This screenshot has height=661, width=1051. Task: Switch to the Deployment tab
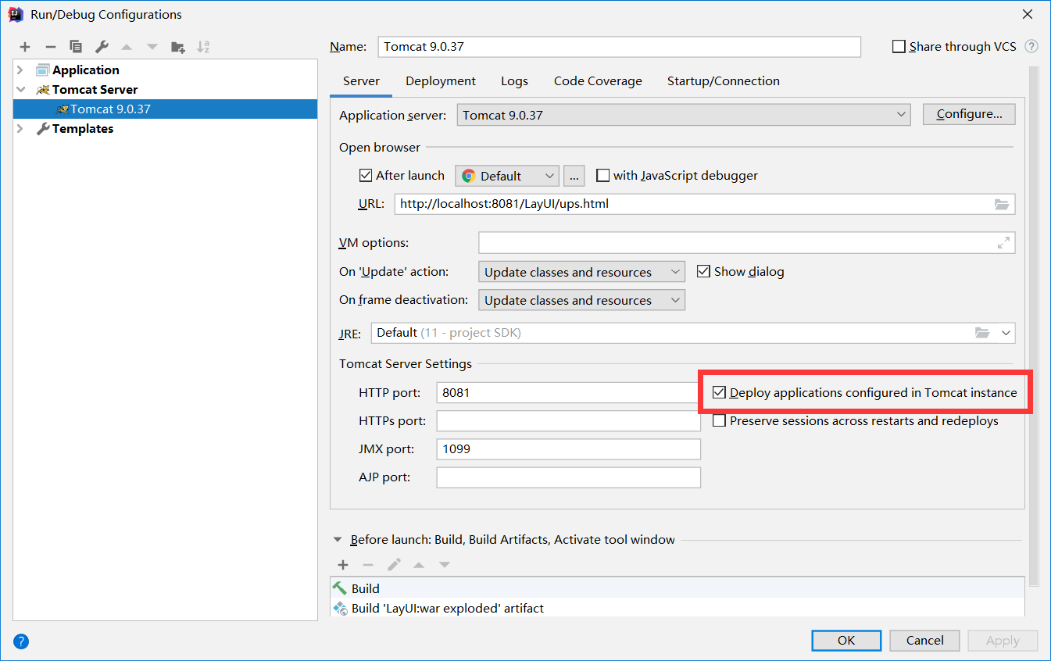coord(441,81)
